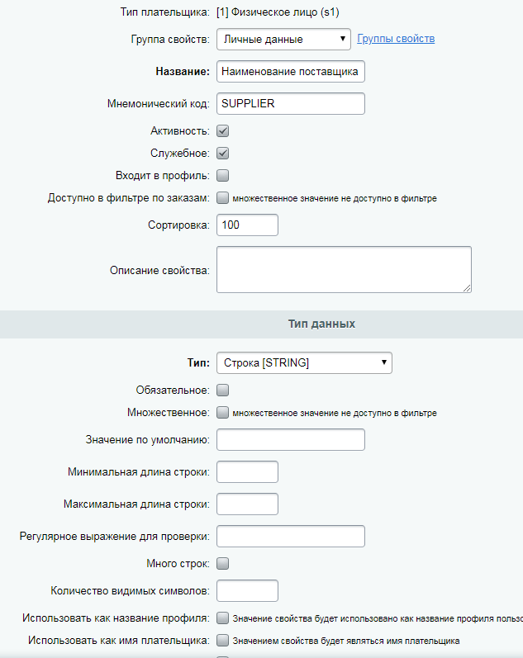The width and height of the screenshot is (523, 658).
Task: Focus the Минимальная длина строки field
Action: pyautogui.click(x=247, y=472)
